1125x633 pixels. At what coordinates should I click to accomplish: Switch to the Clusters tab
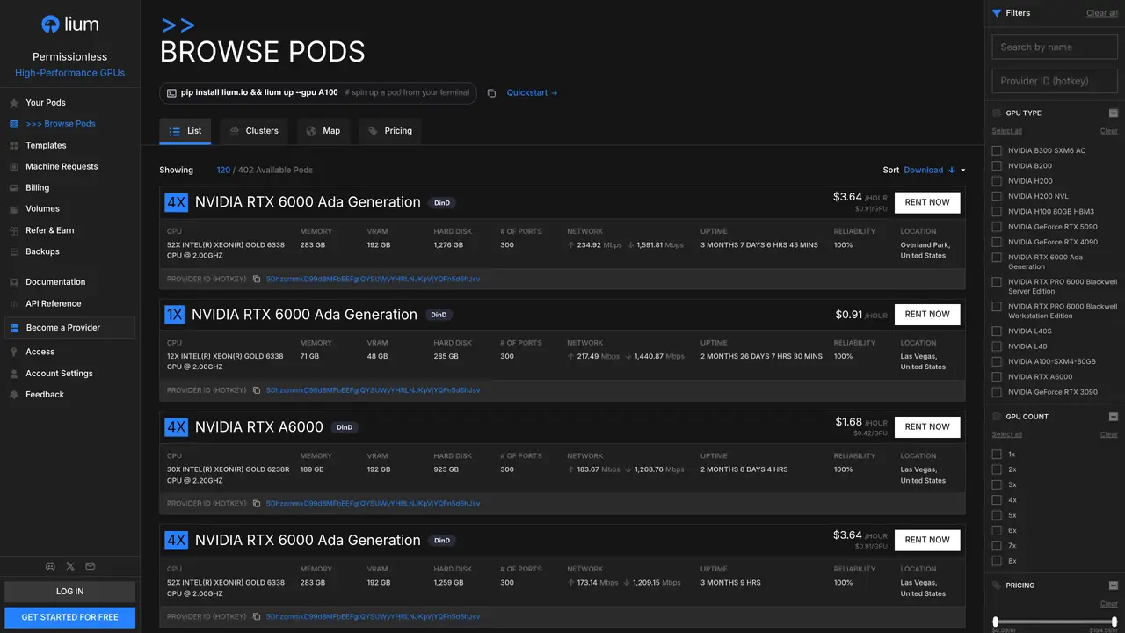click(254, 131)
